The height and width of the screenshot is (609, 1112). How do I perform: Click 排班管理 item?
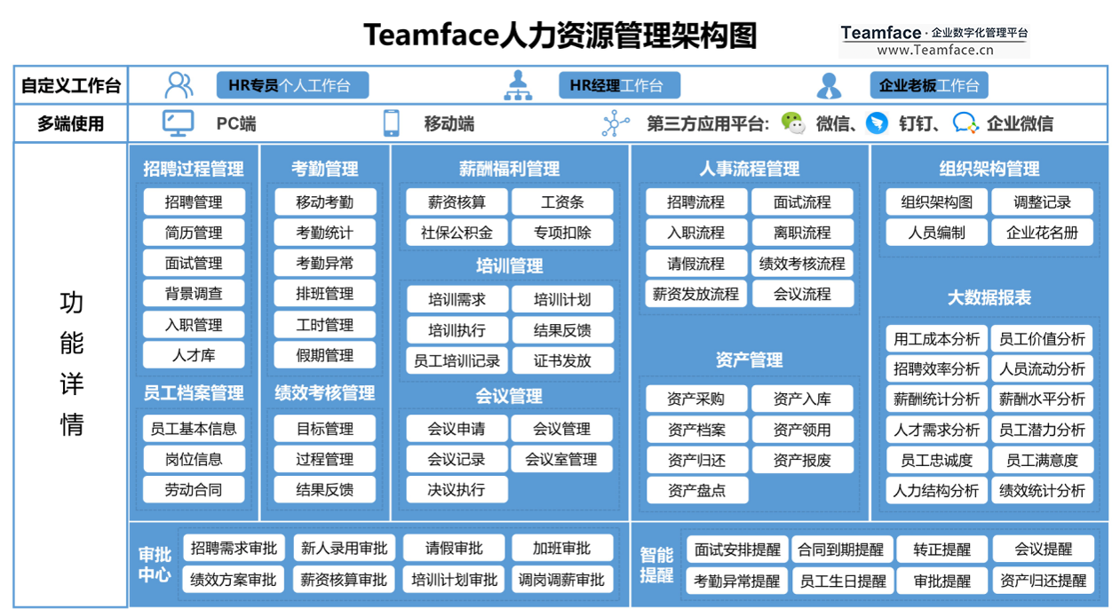(325, 294)
